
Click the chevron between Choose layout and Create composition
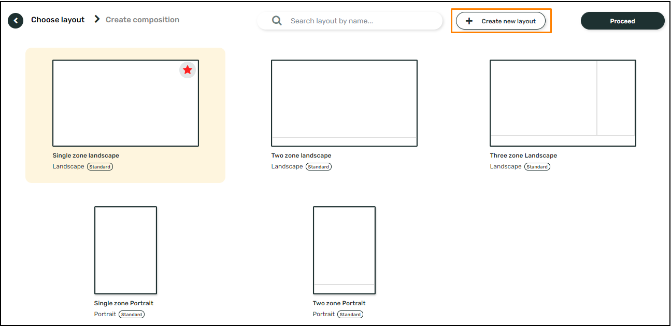[96, 19]
